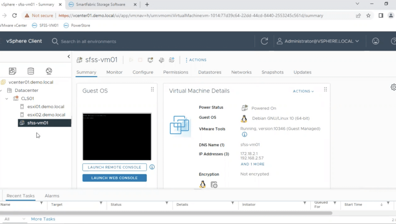Open the summary page settings gear

(393, 87)
